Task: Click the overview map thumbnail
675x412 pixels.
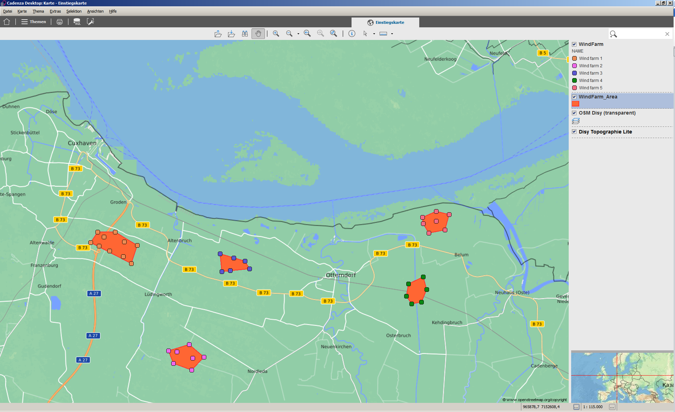Action: 622,378
